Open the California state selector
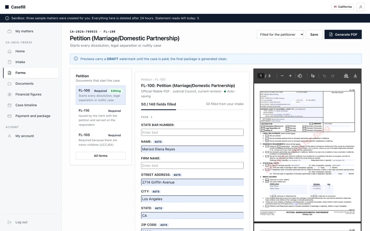 [x=343, y=7]
